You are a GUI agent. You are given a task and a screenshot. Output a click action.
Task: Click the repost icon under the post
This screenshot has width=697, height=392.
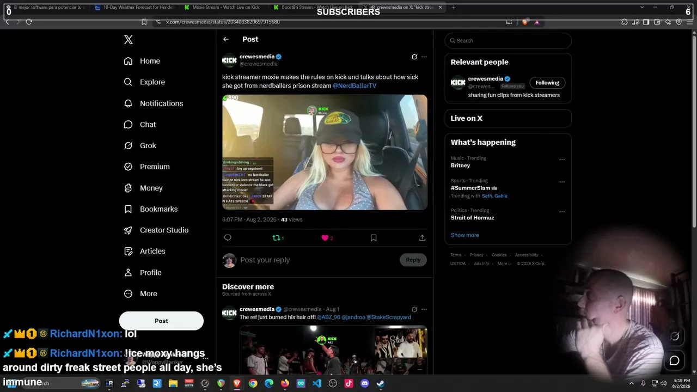(x=277, y=238)
